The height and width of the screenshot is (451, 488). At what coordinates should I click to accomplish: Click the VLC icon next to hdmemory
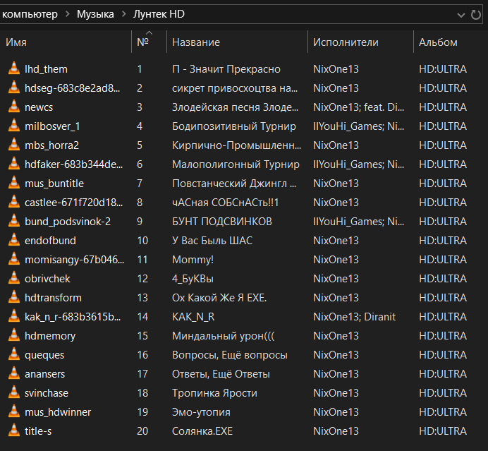coord(14,335)
